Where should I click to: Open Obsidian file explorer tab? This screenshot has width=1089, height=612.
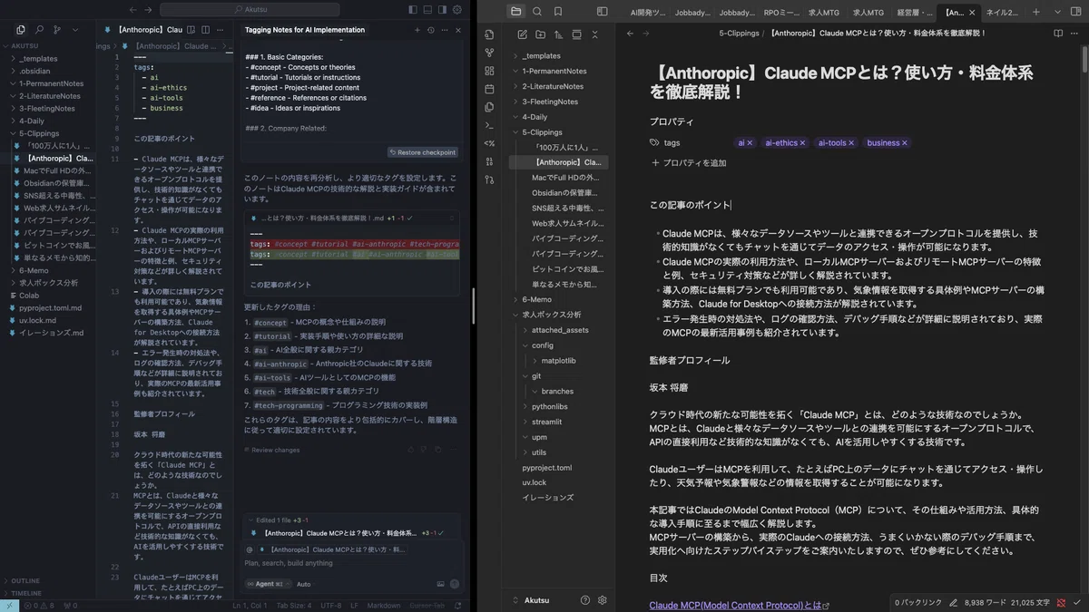pyautogui.click(x=516, y=11)
